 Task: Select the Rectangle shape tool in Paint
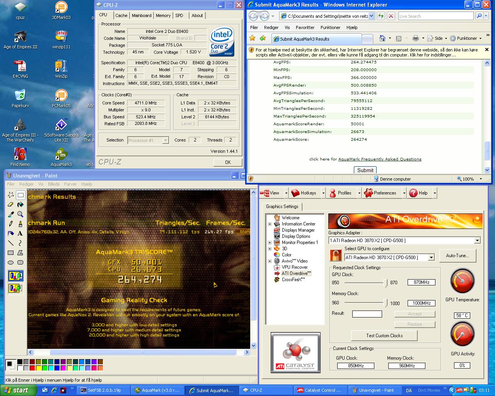pyautogui.click(x=11, y=253)
